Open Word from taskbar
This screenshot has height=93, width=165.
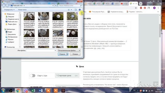coord(41,91)
